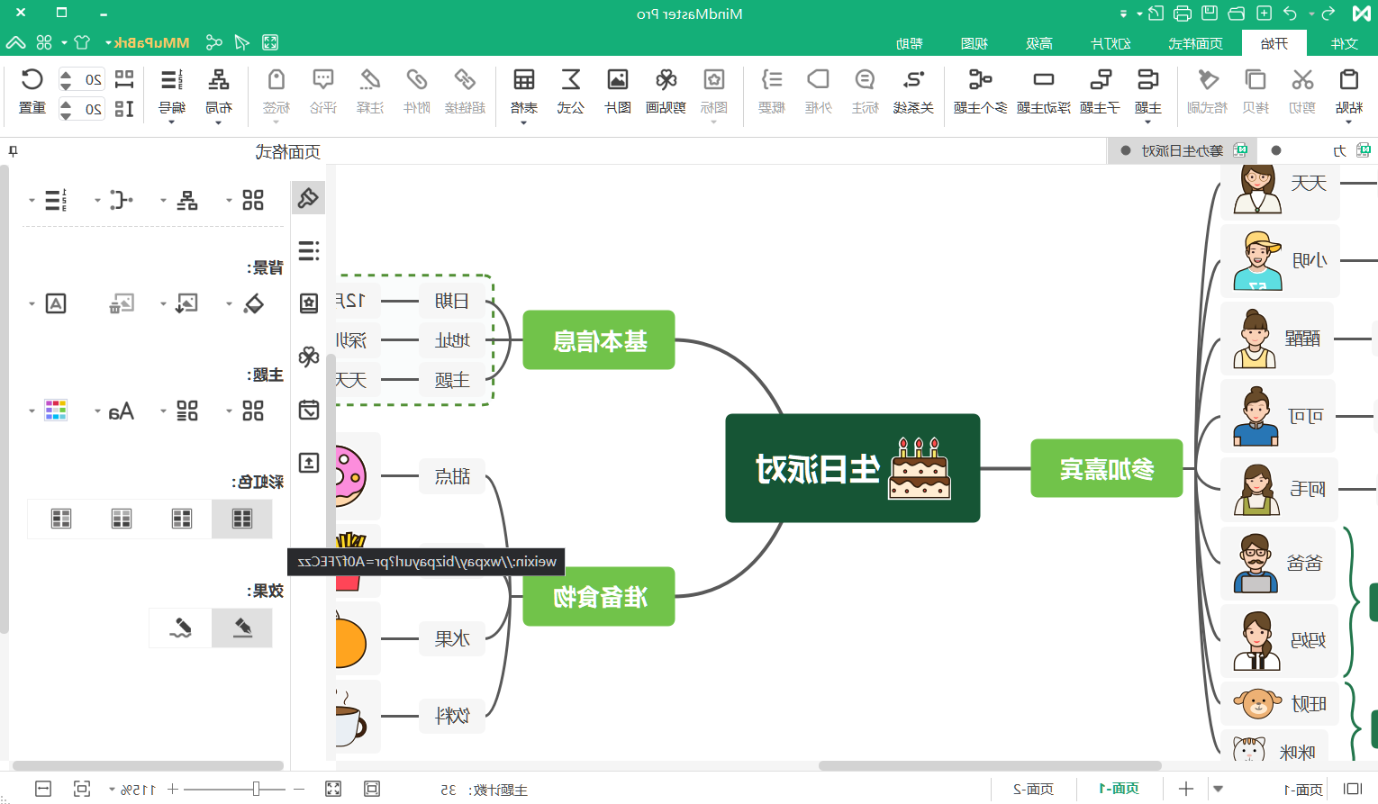Click the 注释 (Note) pencil icon

[369, 79]
